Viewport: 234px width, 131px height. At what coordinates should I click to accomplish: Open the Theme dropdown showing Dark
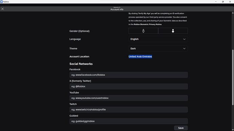158,49
